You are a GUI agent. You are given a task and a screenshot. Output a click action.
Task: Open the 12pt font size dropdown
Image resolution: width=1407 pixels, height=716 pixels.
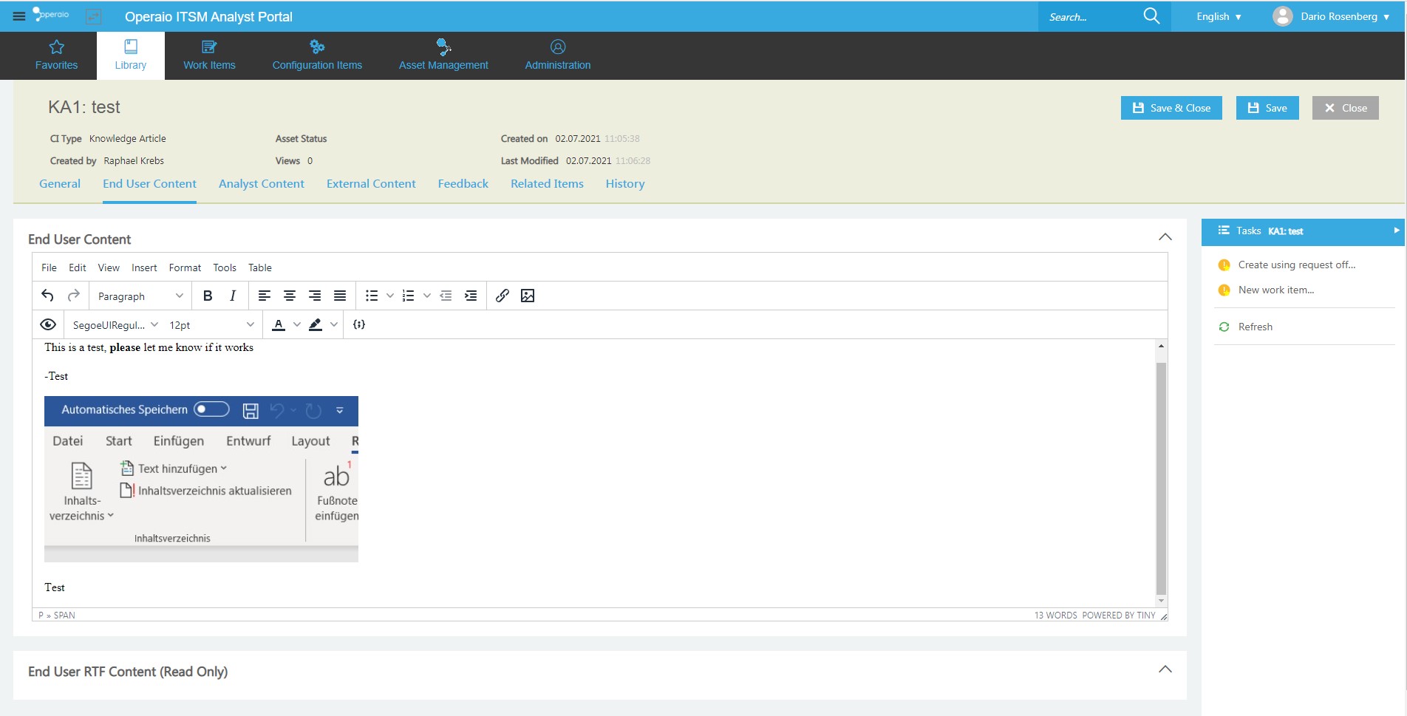[x=211, y=325]
